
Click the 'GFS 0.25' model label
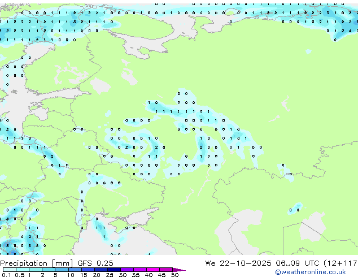coord(95,263)
